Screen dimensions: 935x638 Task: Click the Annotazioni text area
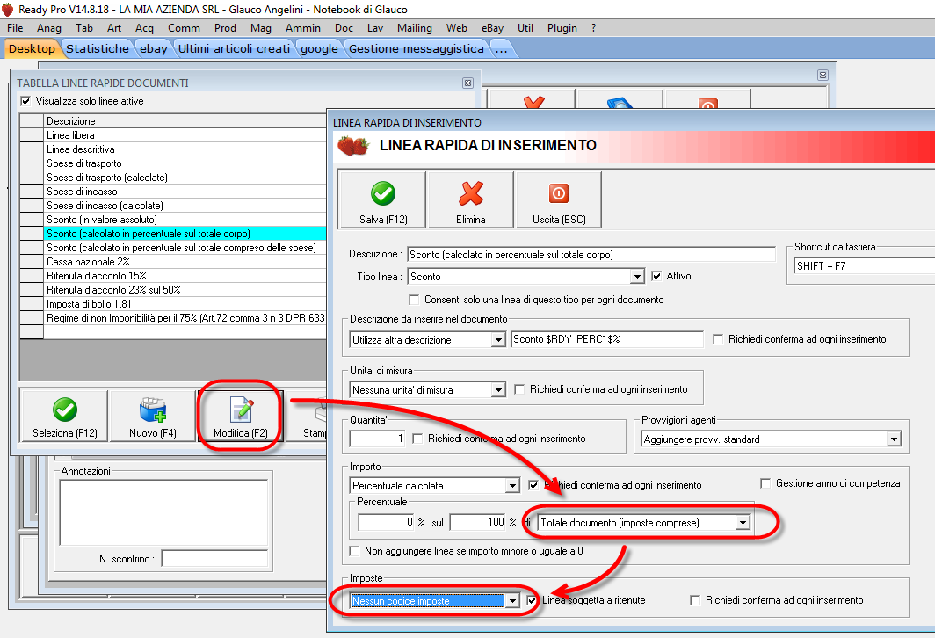click(x=163, y=512)
